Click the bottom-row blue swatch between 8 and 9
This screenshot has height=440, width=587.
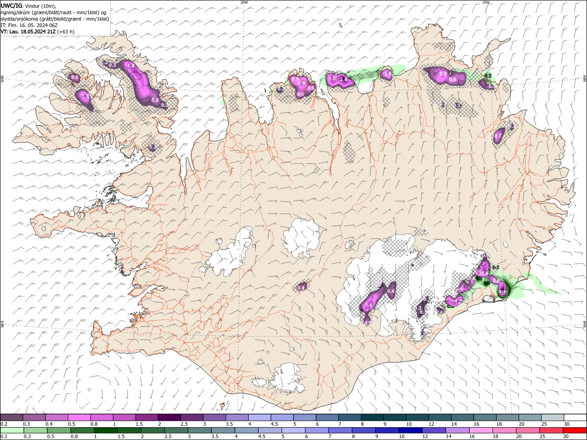(x=364, y=430)
